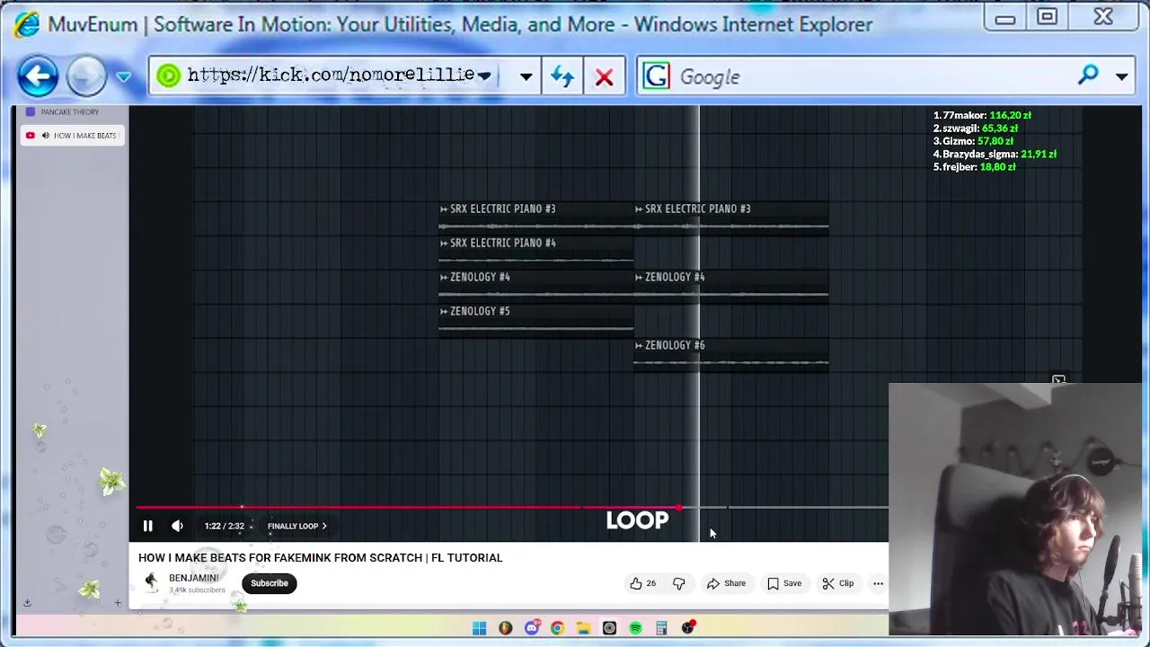Create a clip with the Clip button
The width and height of the screenshot is (1150, 647).
coord(837,583)
